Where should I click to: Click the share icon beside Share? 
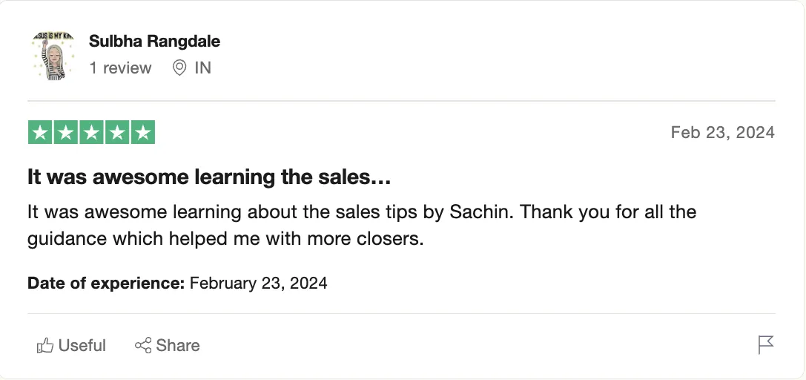[x=143, y=345]
